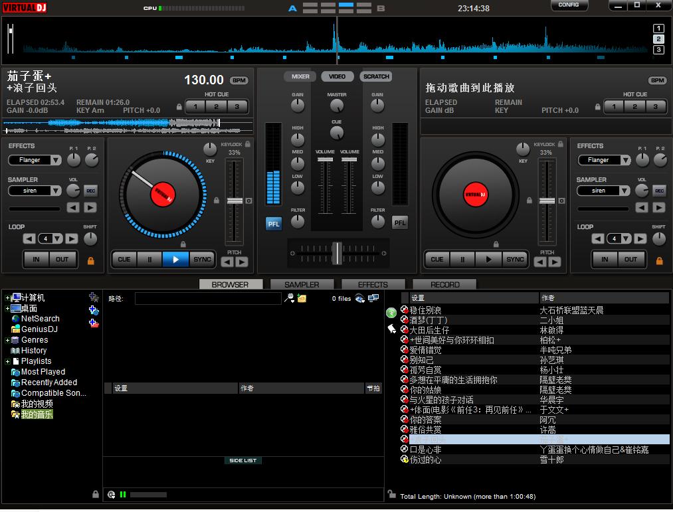
Task: Trigger left deck hot cue 1
Action: [x=196, y=106]
